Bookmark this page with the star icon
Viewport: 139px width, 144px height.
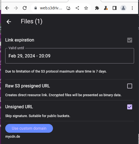pyautogui.click(x=86, y=8)
